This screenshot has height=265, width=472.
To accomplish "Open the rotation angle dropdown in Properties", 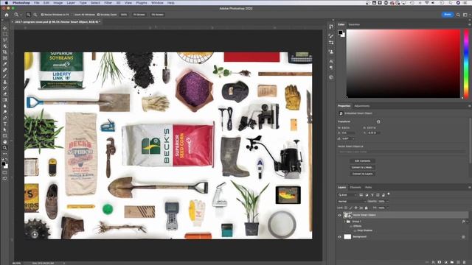I will point(353,138).
